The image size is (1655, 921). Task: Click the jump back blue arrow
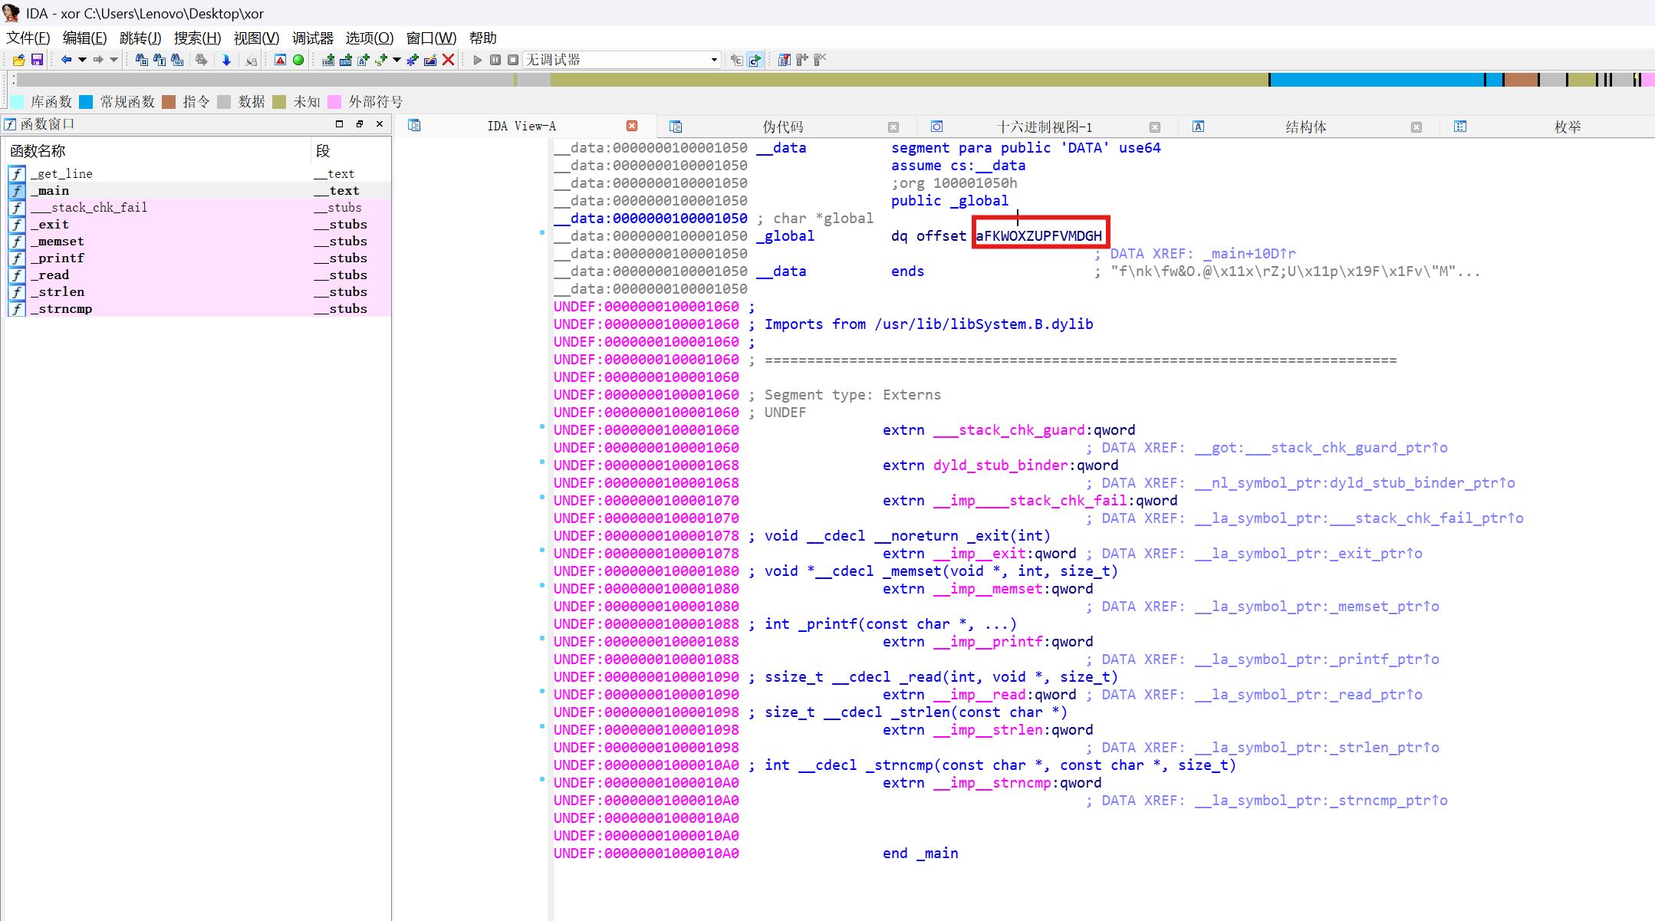(x=66, y=60)
